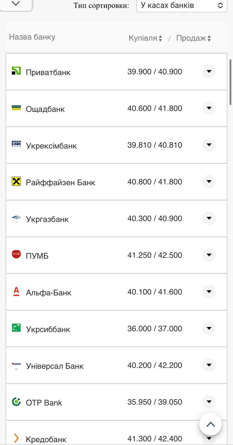This screenshot has height=445, width=233.
Task: Open the sort type dropdown 'У касах банків'
Action: coord(182,6)
